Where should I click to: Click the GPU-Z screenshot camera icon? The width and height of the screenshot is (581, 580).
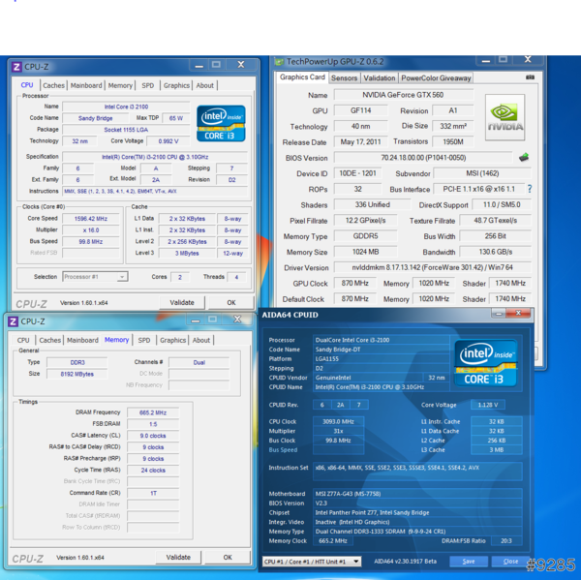(530, 77)
